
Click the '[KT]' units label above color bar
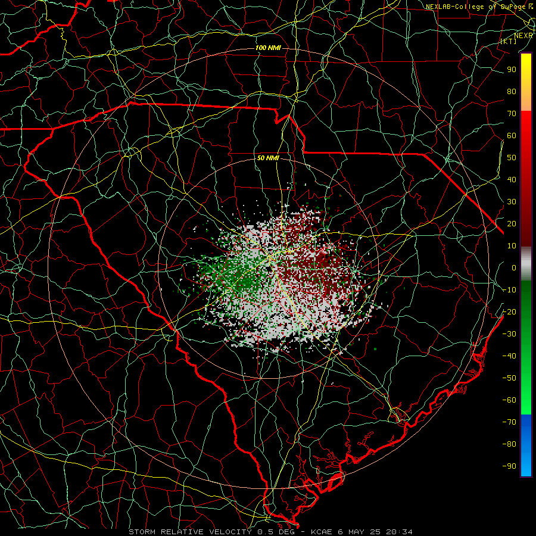(509, 41)
